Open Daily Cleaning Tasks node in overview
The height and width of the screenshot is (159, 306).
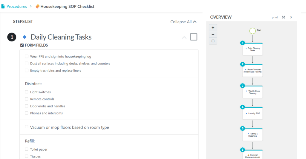click(253, 49)
